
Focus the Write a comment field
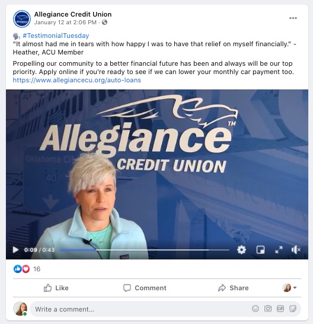(x=142, y=309)
